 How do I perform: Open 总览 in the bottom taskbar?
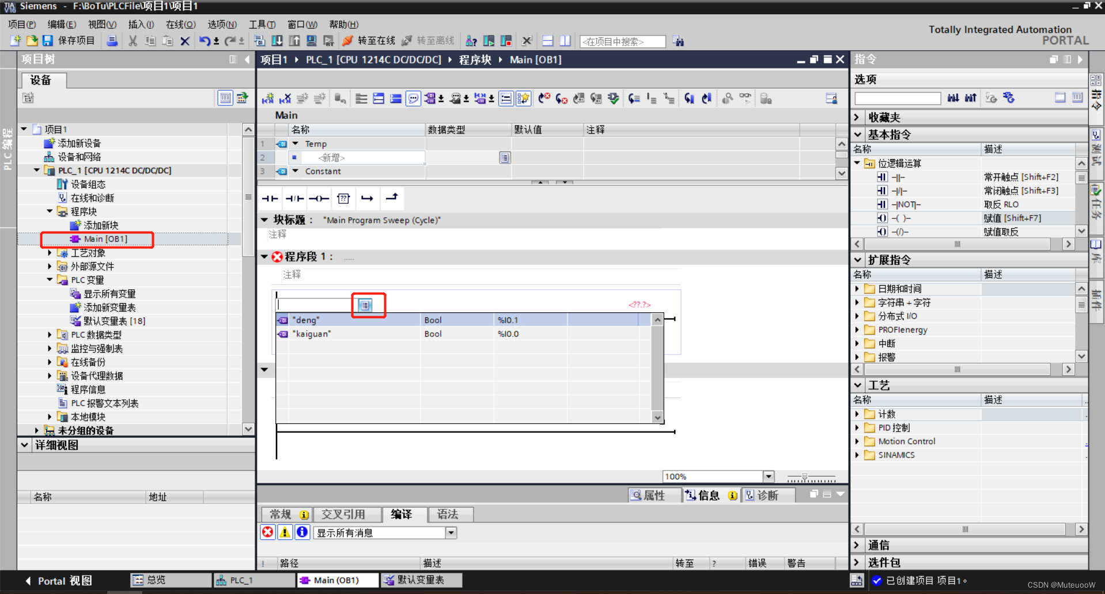(171, 580)
